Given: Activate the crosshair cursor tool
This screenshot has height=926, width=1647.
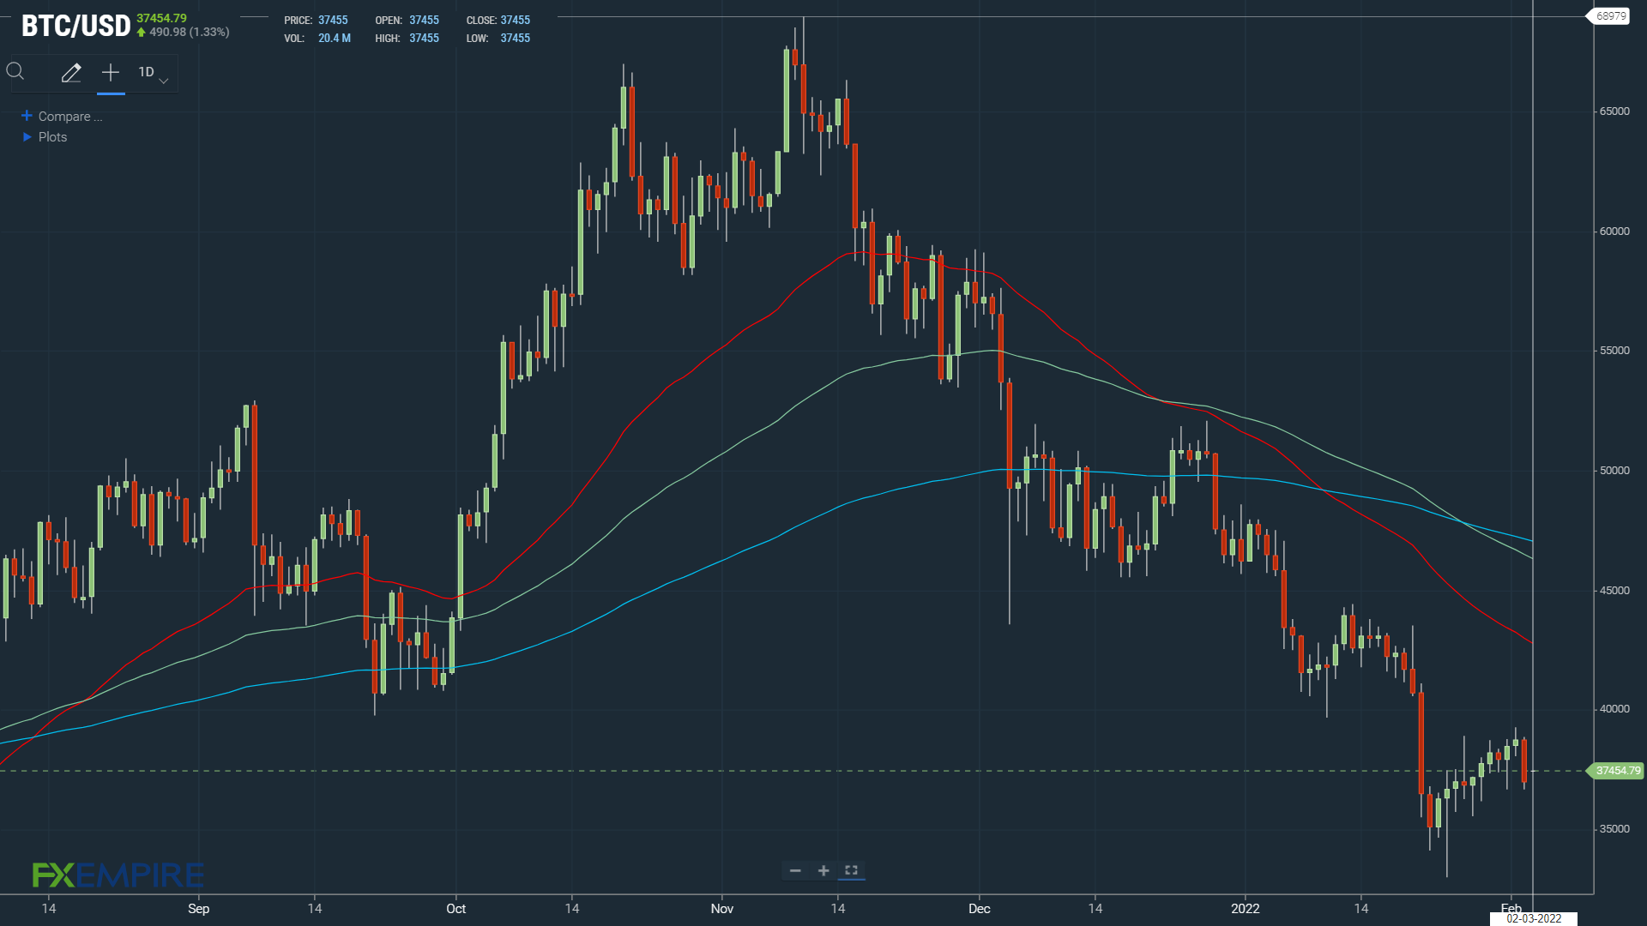Looking at the screenshot, I should pyautogui.click(x=111, y=73).
